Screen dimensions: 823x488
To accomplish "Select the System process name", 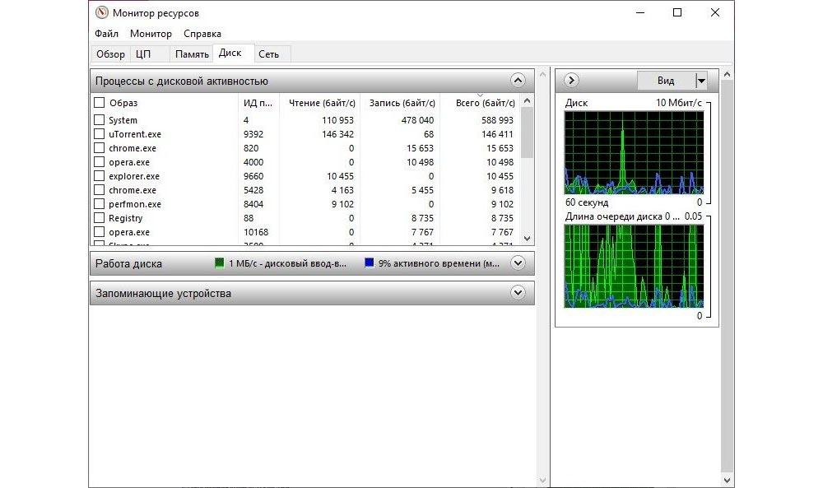I will point(123,120).
